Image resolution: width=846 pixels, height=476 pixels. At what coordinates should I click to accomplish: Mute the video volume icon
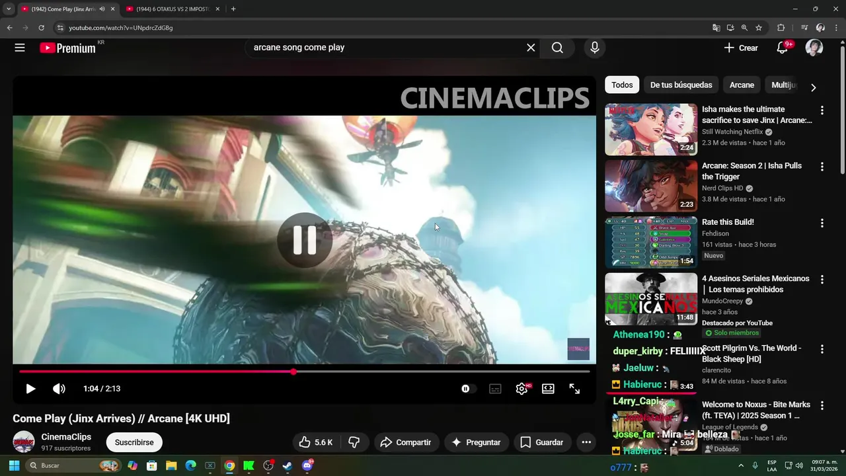[59, 389]
